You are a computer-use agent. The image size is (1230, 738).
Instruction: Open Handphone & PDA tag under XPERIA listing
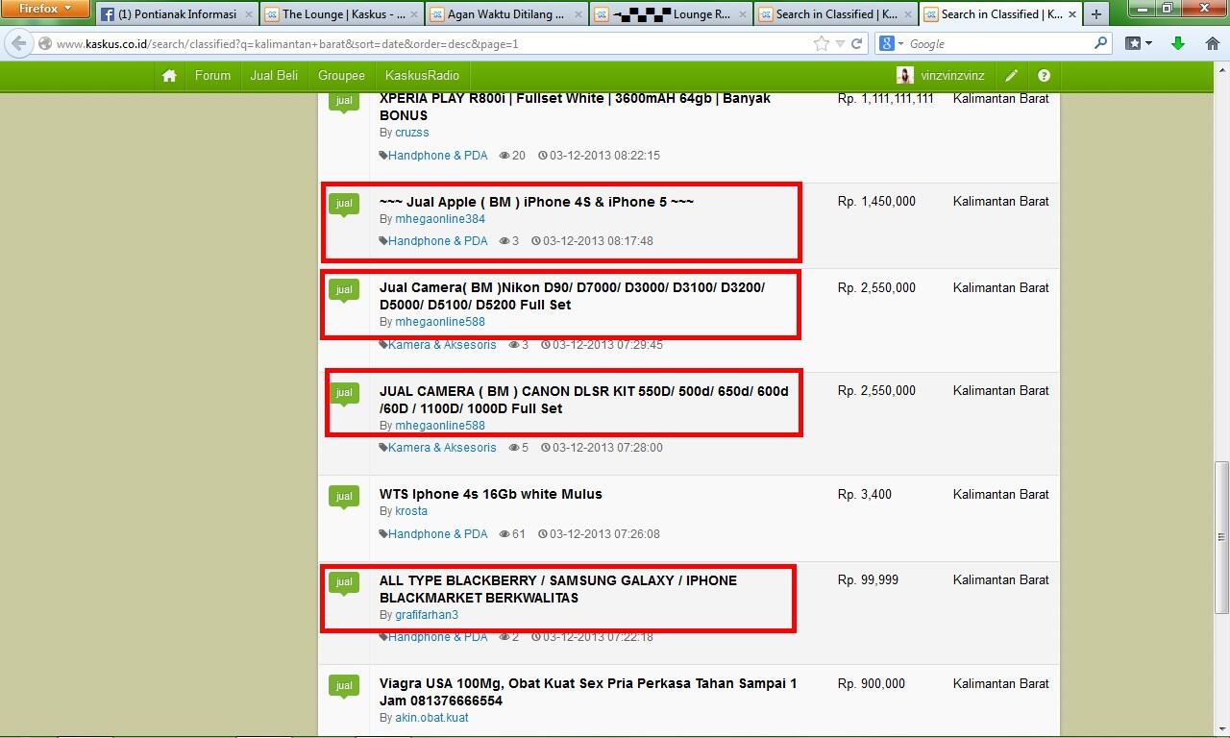[437, 156]
